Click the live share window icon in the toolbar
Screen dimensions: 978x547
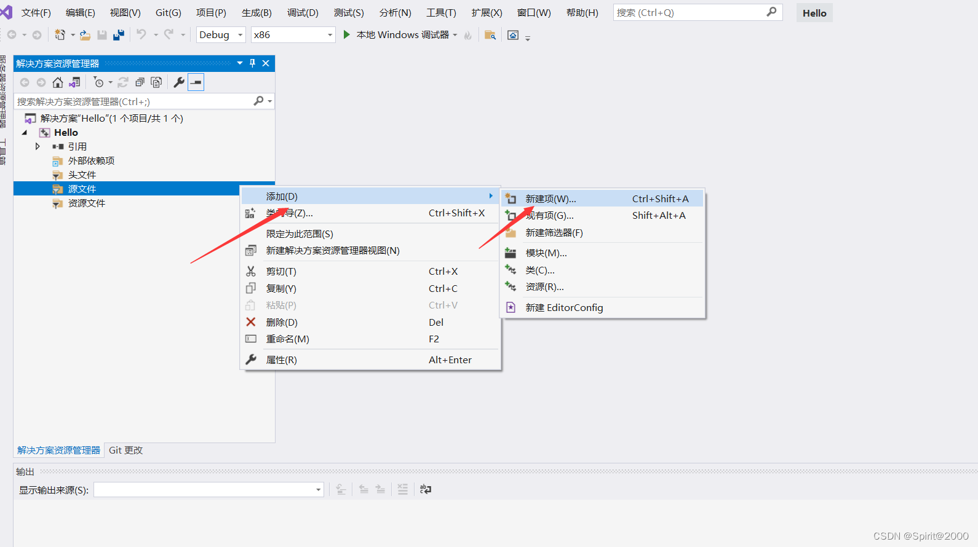pos(513,35)
